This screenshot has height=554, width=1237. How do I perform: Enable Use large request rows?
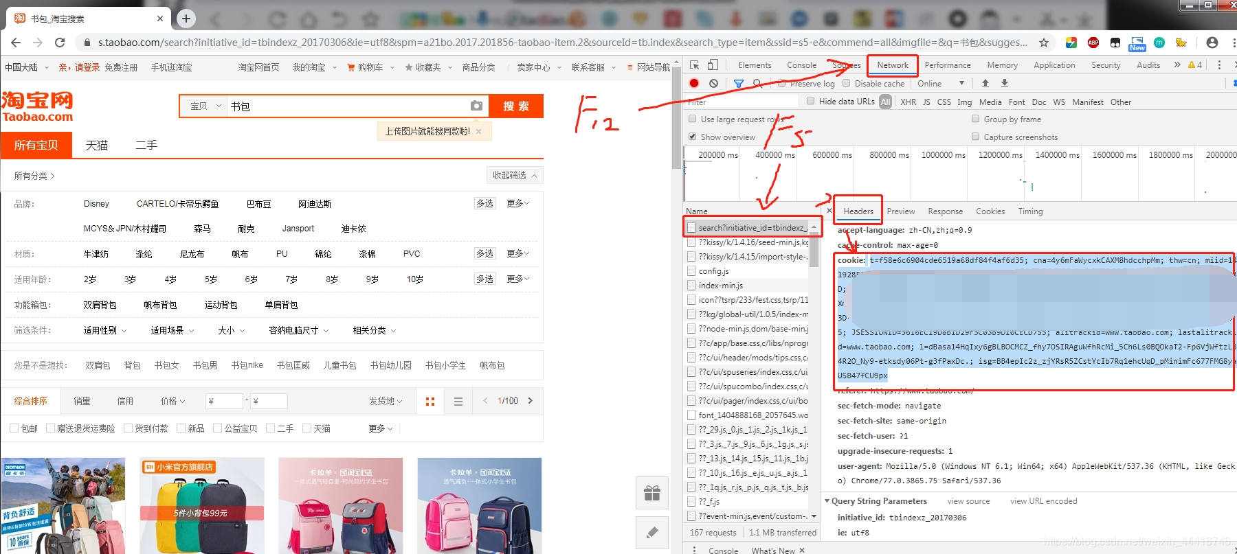click(x=693, y=119)
